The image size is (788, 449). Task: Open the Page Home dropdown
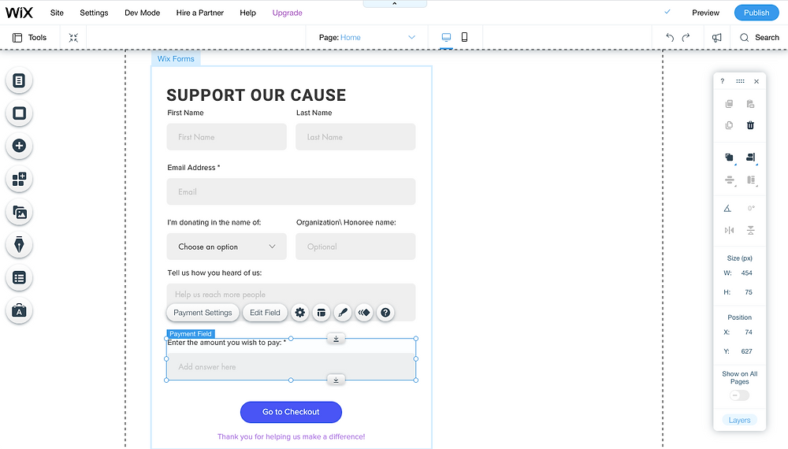pyautogui.click(x=367, y=37)
